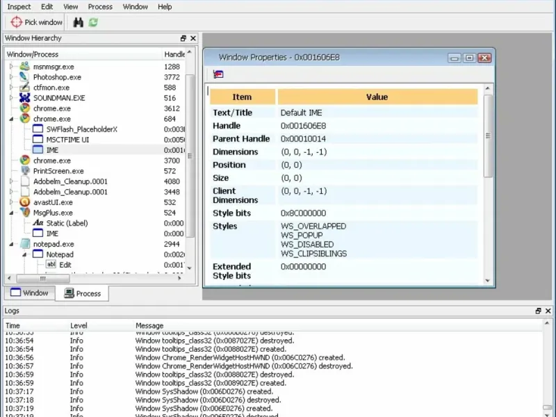This screenshot has width=556, height=417.
Task: Click the Window Properties vertical scrollbar thumb
Action: click(488, 136)
